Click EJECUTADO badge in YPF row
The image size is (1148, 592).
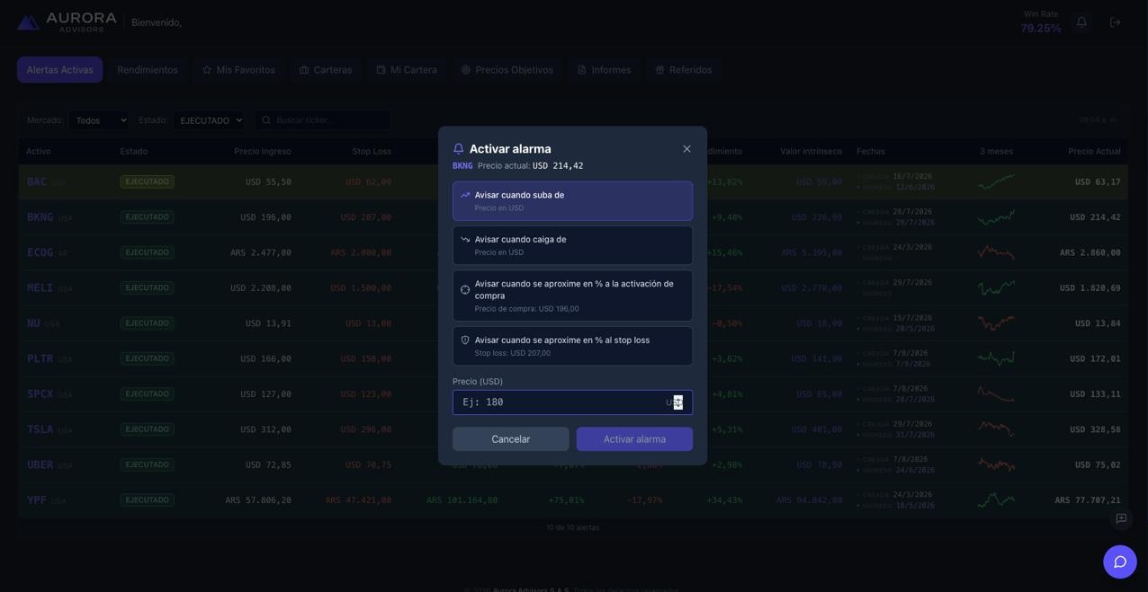click(148, 500)
